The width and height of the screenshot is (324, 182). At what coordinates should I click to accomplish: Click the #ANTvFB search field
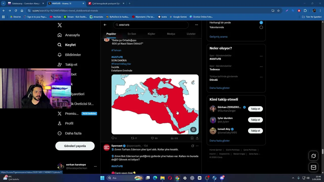point(151,25)
